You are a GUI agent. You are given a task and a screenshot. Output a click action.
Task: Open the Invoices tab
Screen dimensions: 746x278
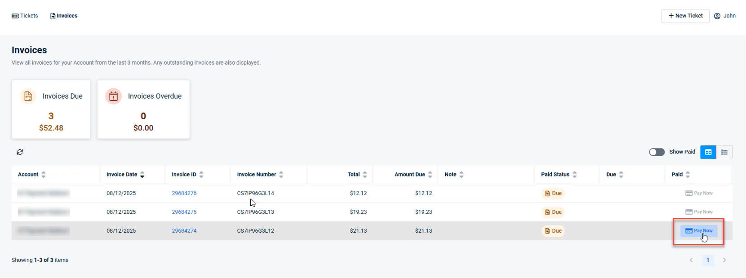coord(64,16)
